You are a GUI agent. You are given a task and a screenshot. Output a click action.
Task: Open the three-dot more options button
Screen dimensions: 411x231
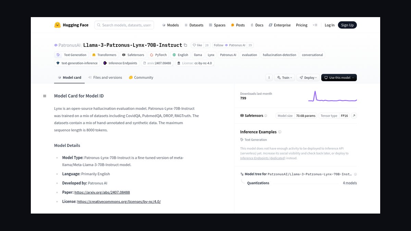point(269,78)
